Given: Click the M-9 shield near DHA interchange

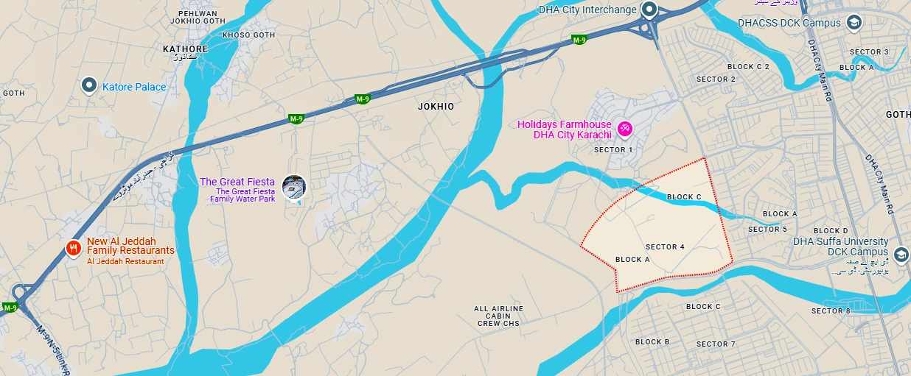Looking at the screenshot, I should 579,40.
